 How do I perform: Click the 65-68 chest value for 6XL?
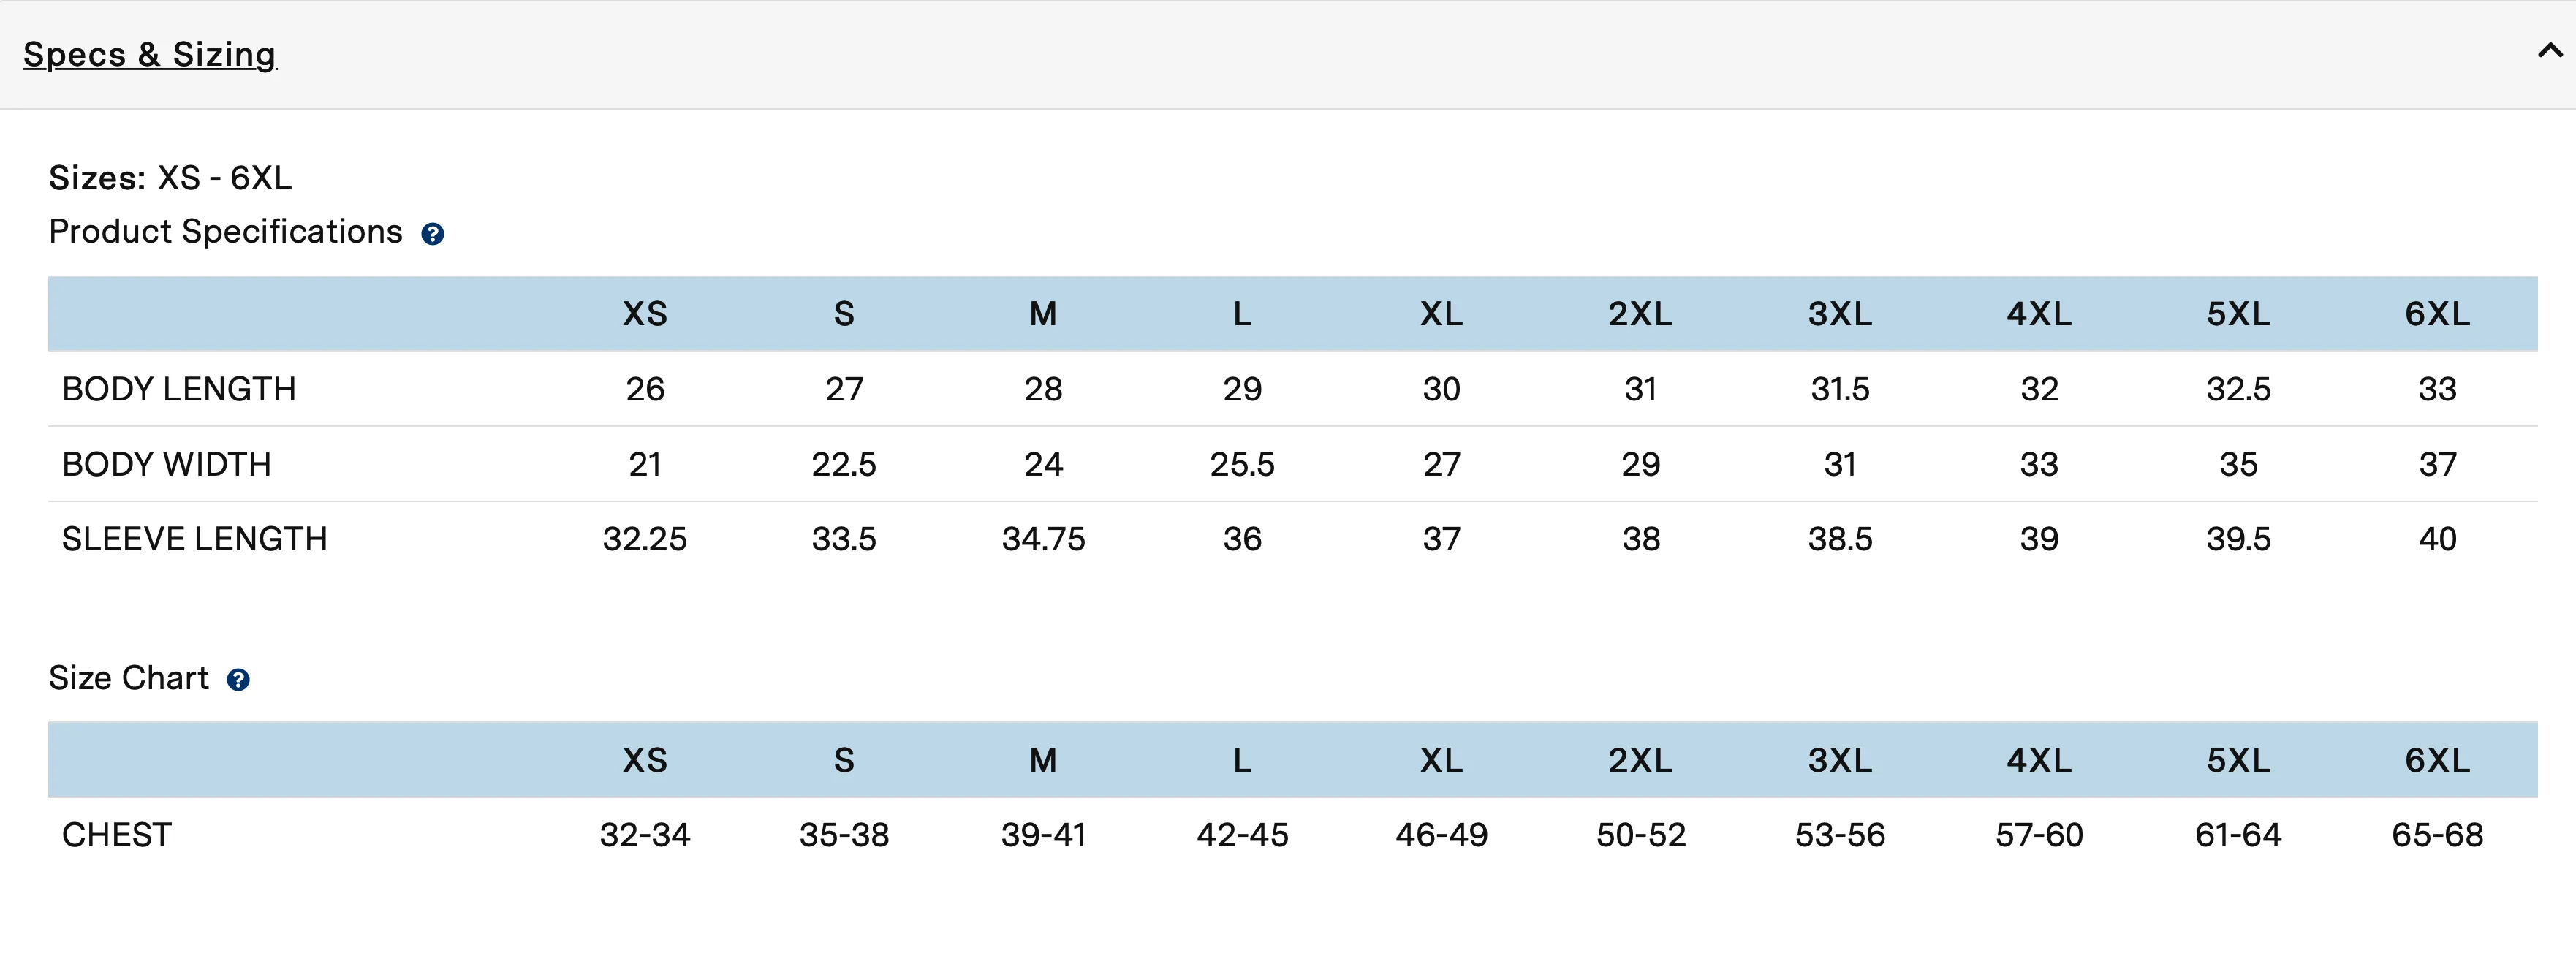click(x=2437, y=835)
